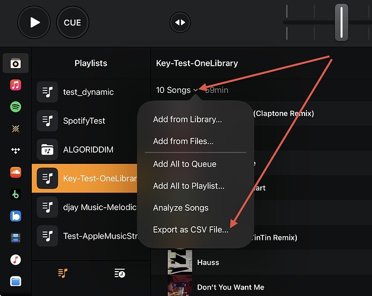372x296 pixels.
Task: Start playback with the play button
Action: point(34,22)
